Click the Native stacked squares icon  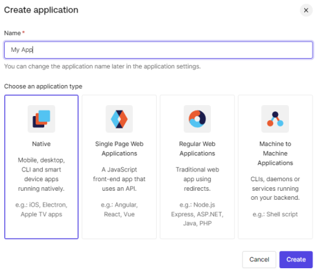[41, 119]
